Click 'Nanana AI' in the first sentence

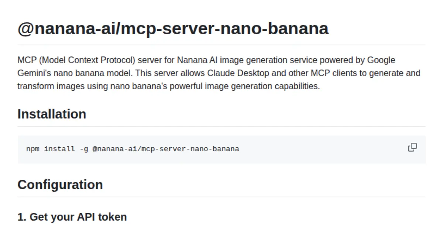[192, 60]
